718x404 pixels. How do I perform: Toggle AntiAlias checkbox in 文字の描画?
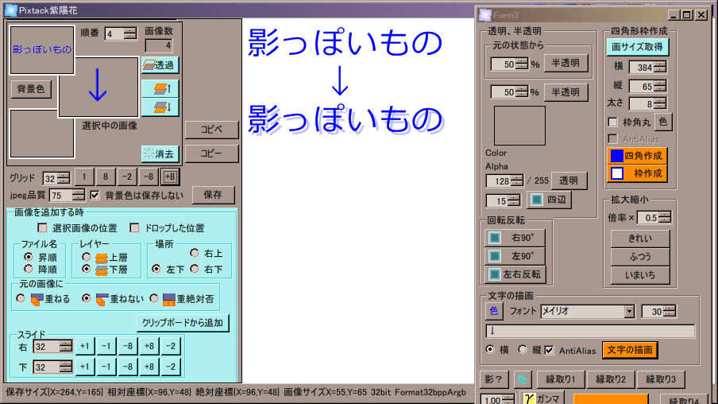coord(549,351)
